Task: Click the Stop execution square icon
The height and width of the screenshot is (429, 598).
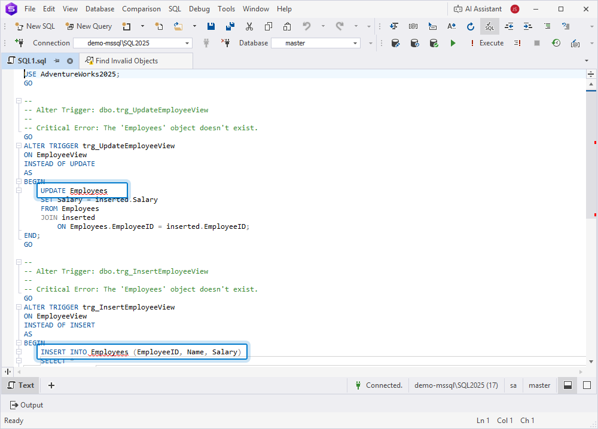Action: click(536, 43)
